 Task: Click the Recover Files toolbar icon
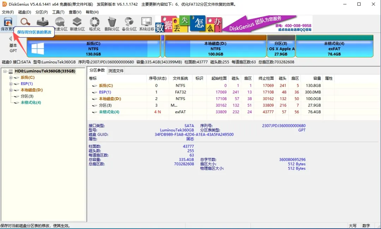pyautogui.click(x=43, y=22)
